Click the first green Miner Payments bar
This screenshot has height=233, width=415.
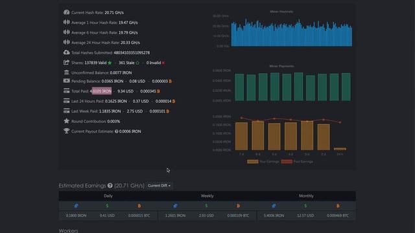(239, 87)
